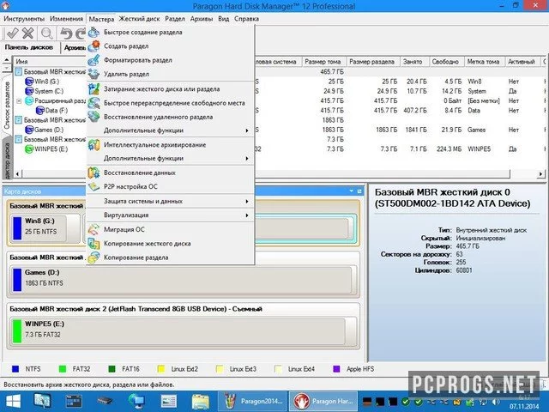This screenshot has height=412, width=549.
Task: Click the Быстрое создание раздела icon
Action: click(94, 32)
